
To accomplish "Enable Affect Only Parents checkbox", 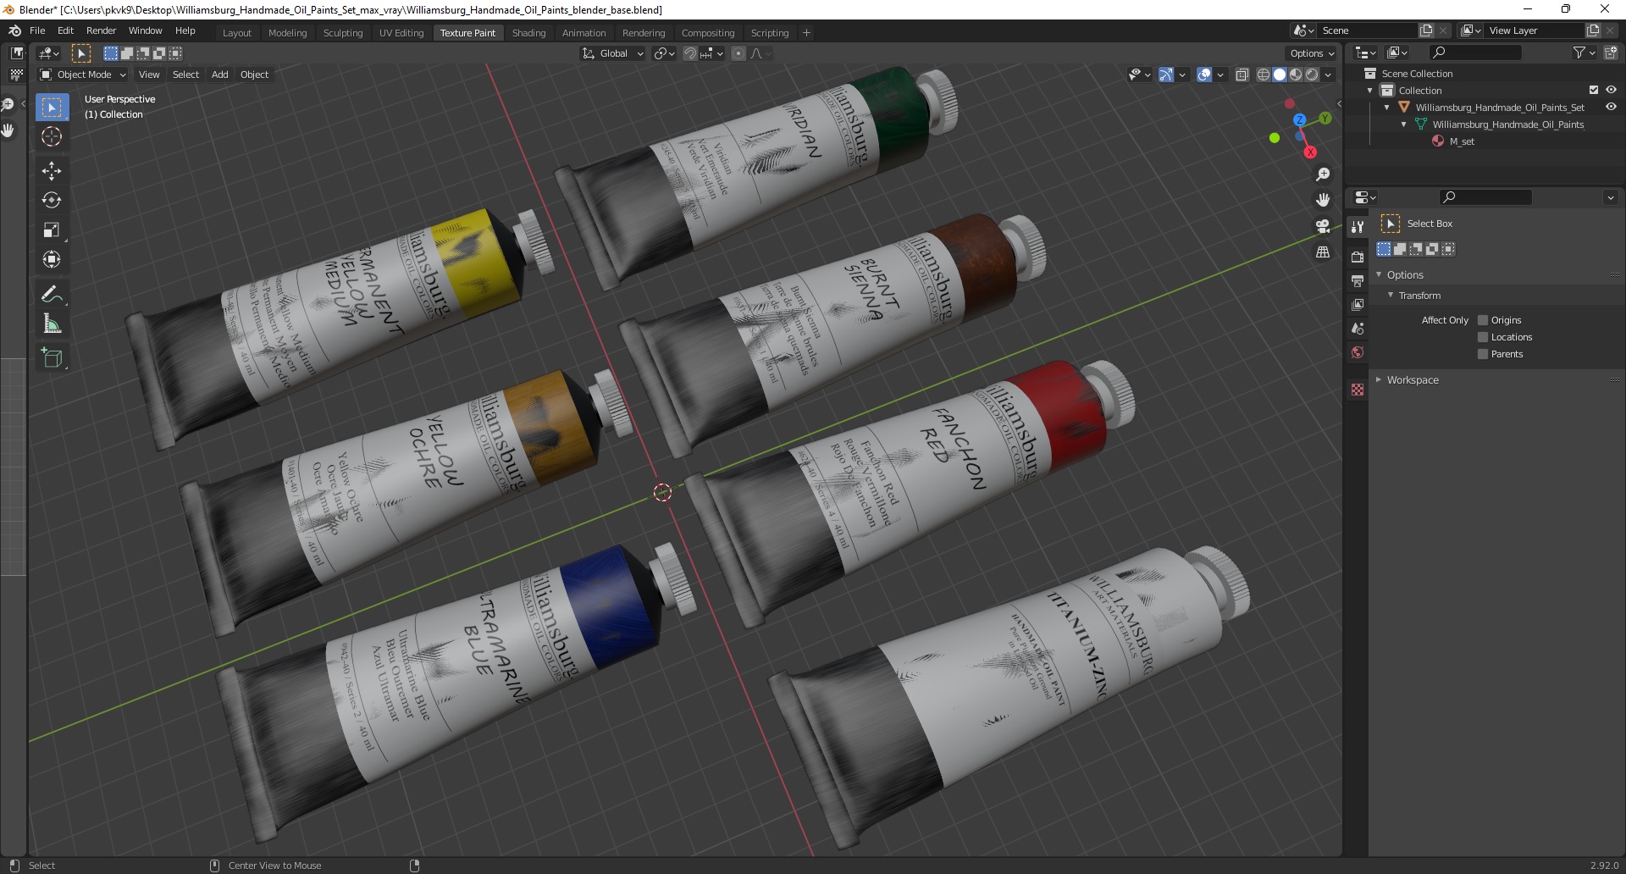I will pyautogui.click(x=1483, y=354).
